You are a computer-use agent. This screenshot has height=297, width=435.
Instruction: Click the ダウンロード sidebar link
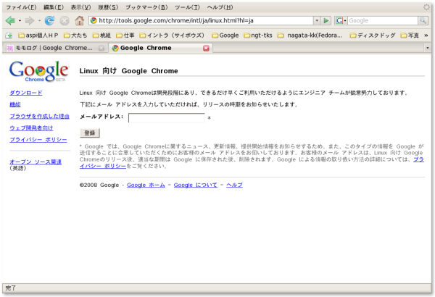[x=26, y=93]
